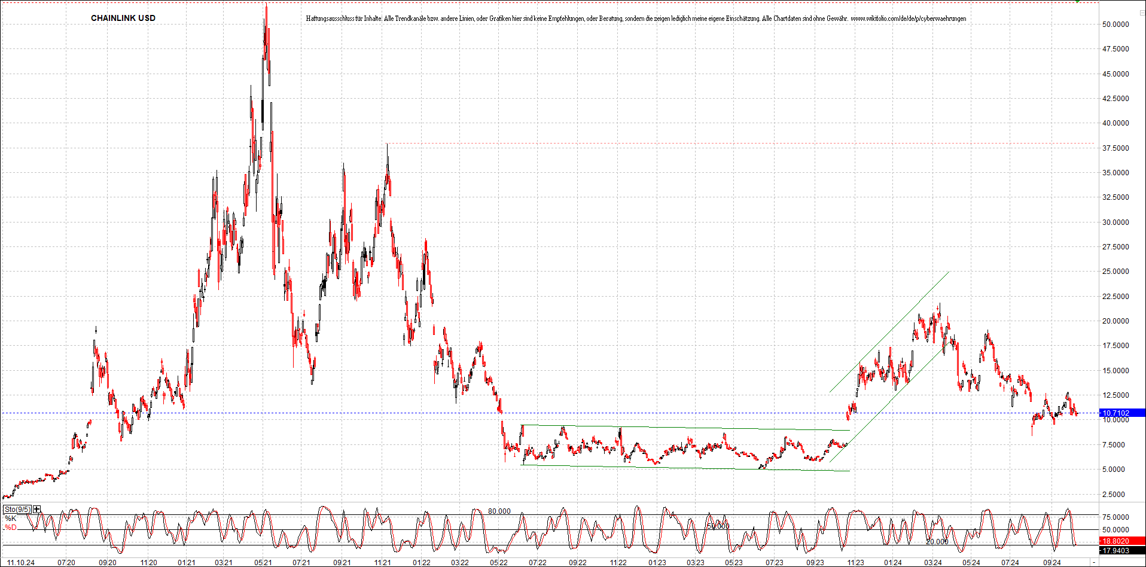Click the 01 21 date axis label
Screen dimensions: 1146x567
(187, 563)
